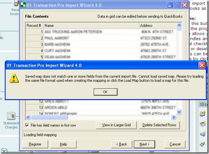Click the green plus icon in right sidebar
The width and height of the screenshot is (209, 154).
point(202,144)
